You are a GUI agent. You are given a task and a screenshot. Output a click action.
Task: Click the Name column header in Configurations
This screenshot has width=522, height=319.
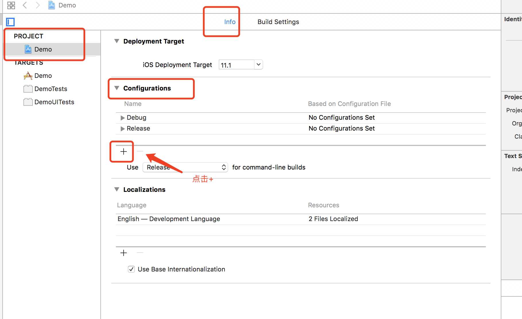pos(133,104)
